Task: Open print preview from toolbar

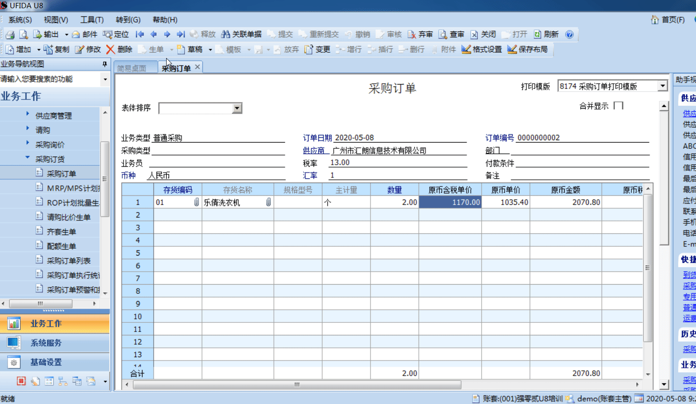Action: click(x=23, y=34)
